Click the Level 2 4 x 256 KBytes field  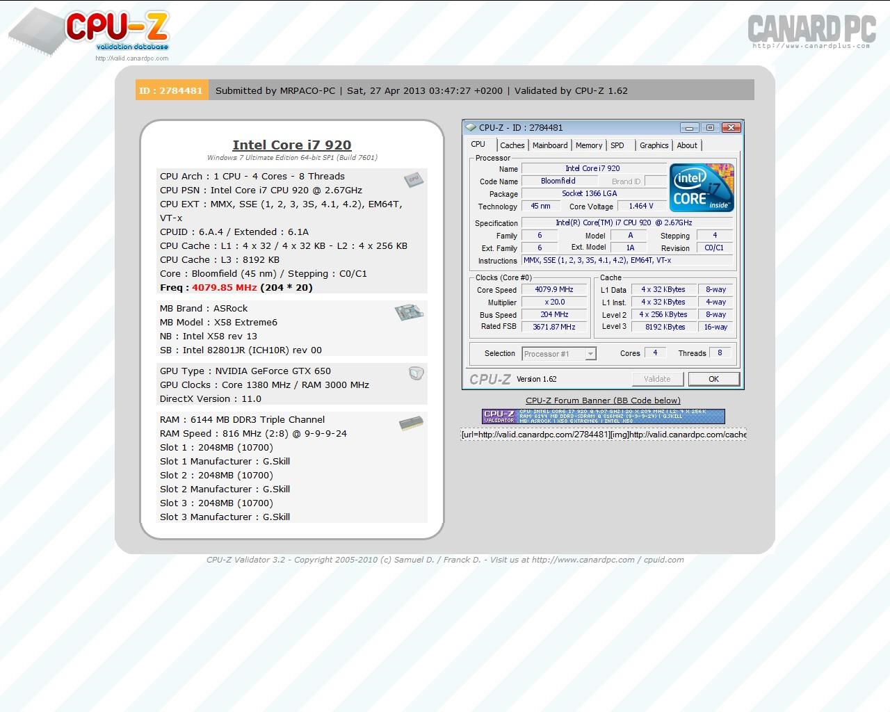click(x=663, y=315)
